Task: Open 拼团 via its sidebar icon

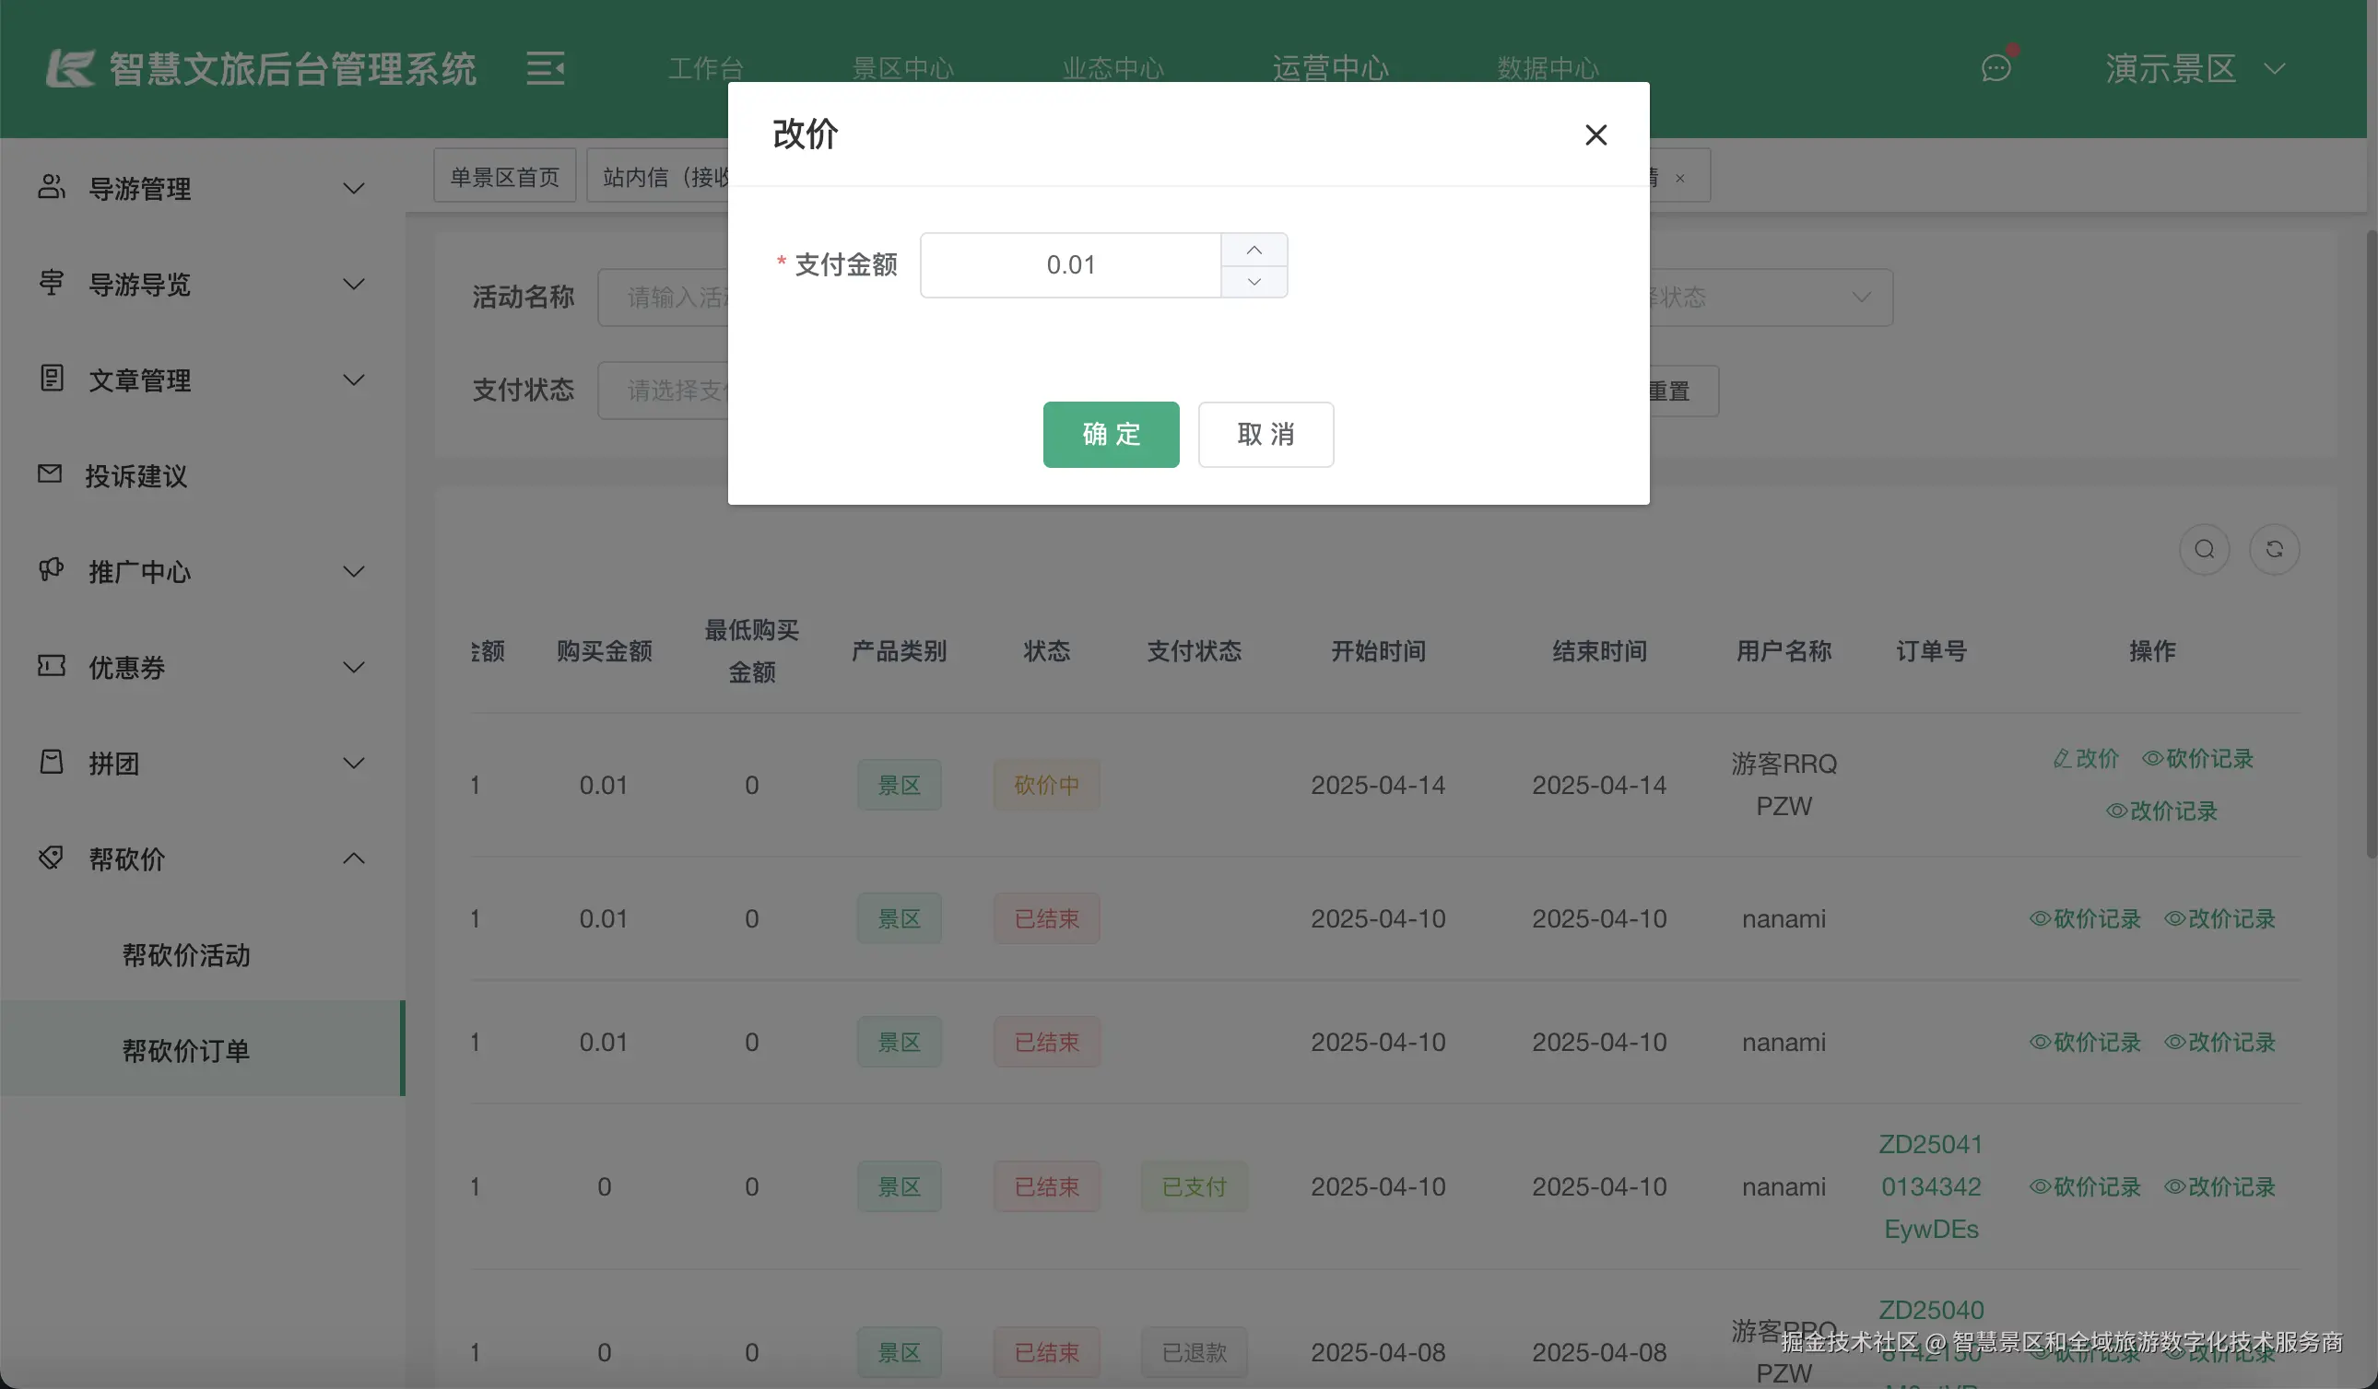Action: [x=51, y=762]
